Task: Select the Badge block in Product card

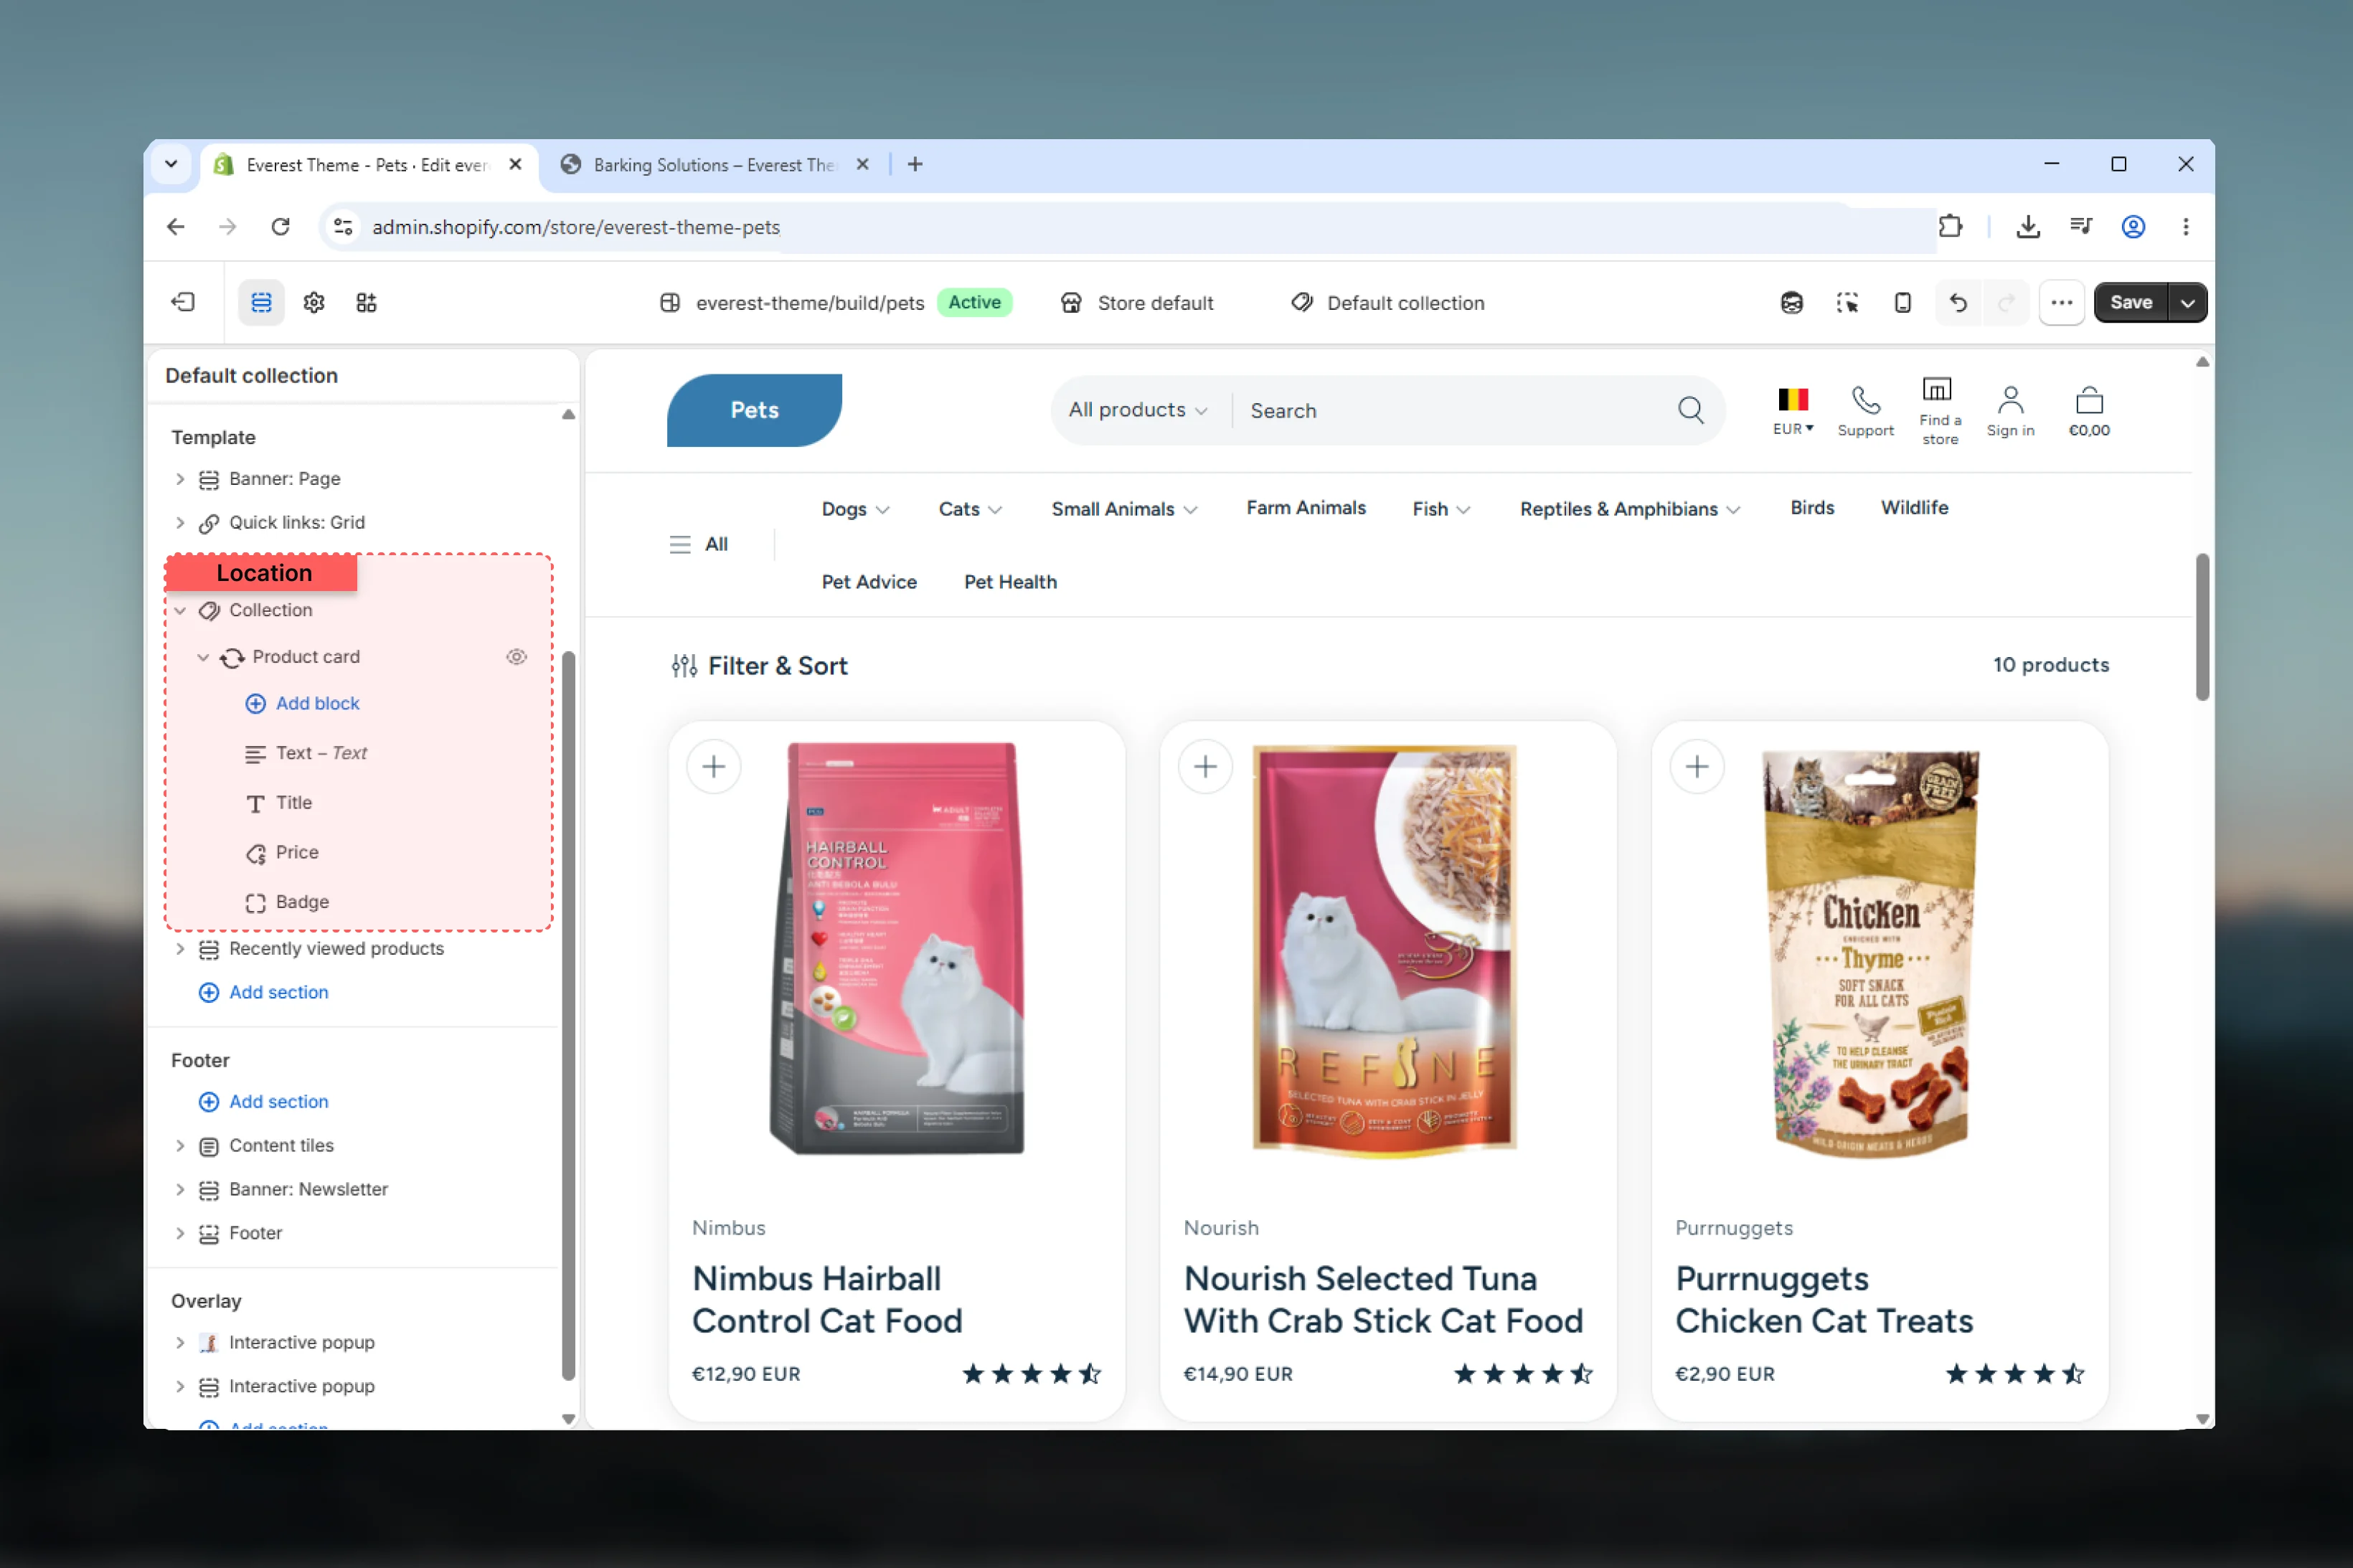Action: tap(287, 902)
